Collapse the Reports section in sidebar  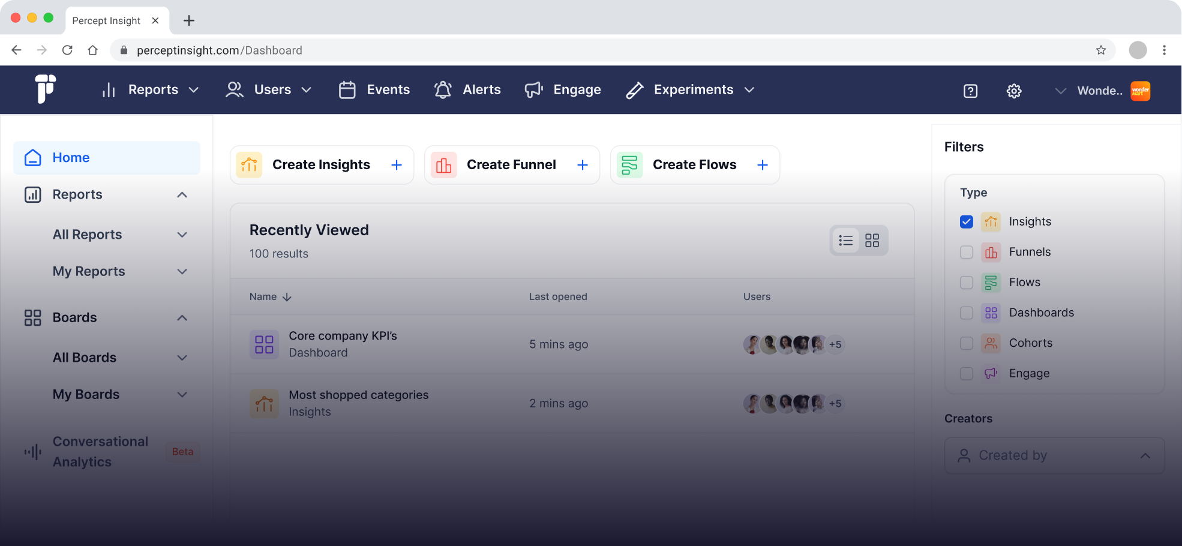(182, 194)
